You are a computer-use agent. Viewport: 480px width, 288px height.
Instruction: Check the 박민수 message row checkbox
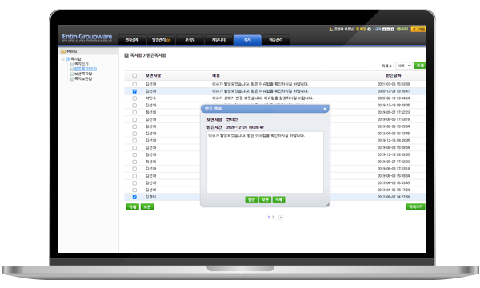[134, 98]
